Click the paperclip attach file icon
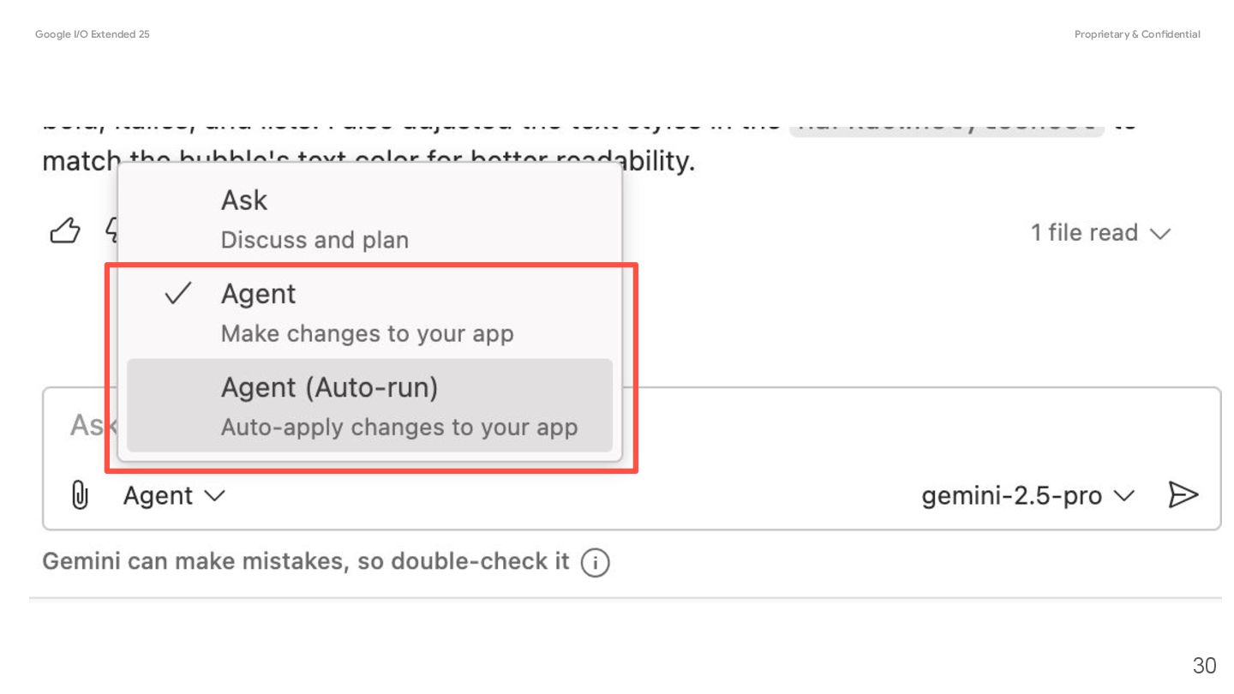 (x=79, y=495)
